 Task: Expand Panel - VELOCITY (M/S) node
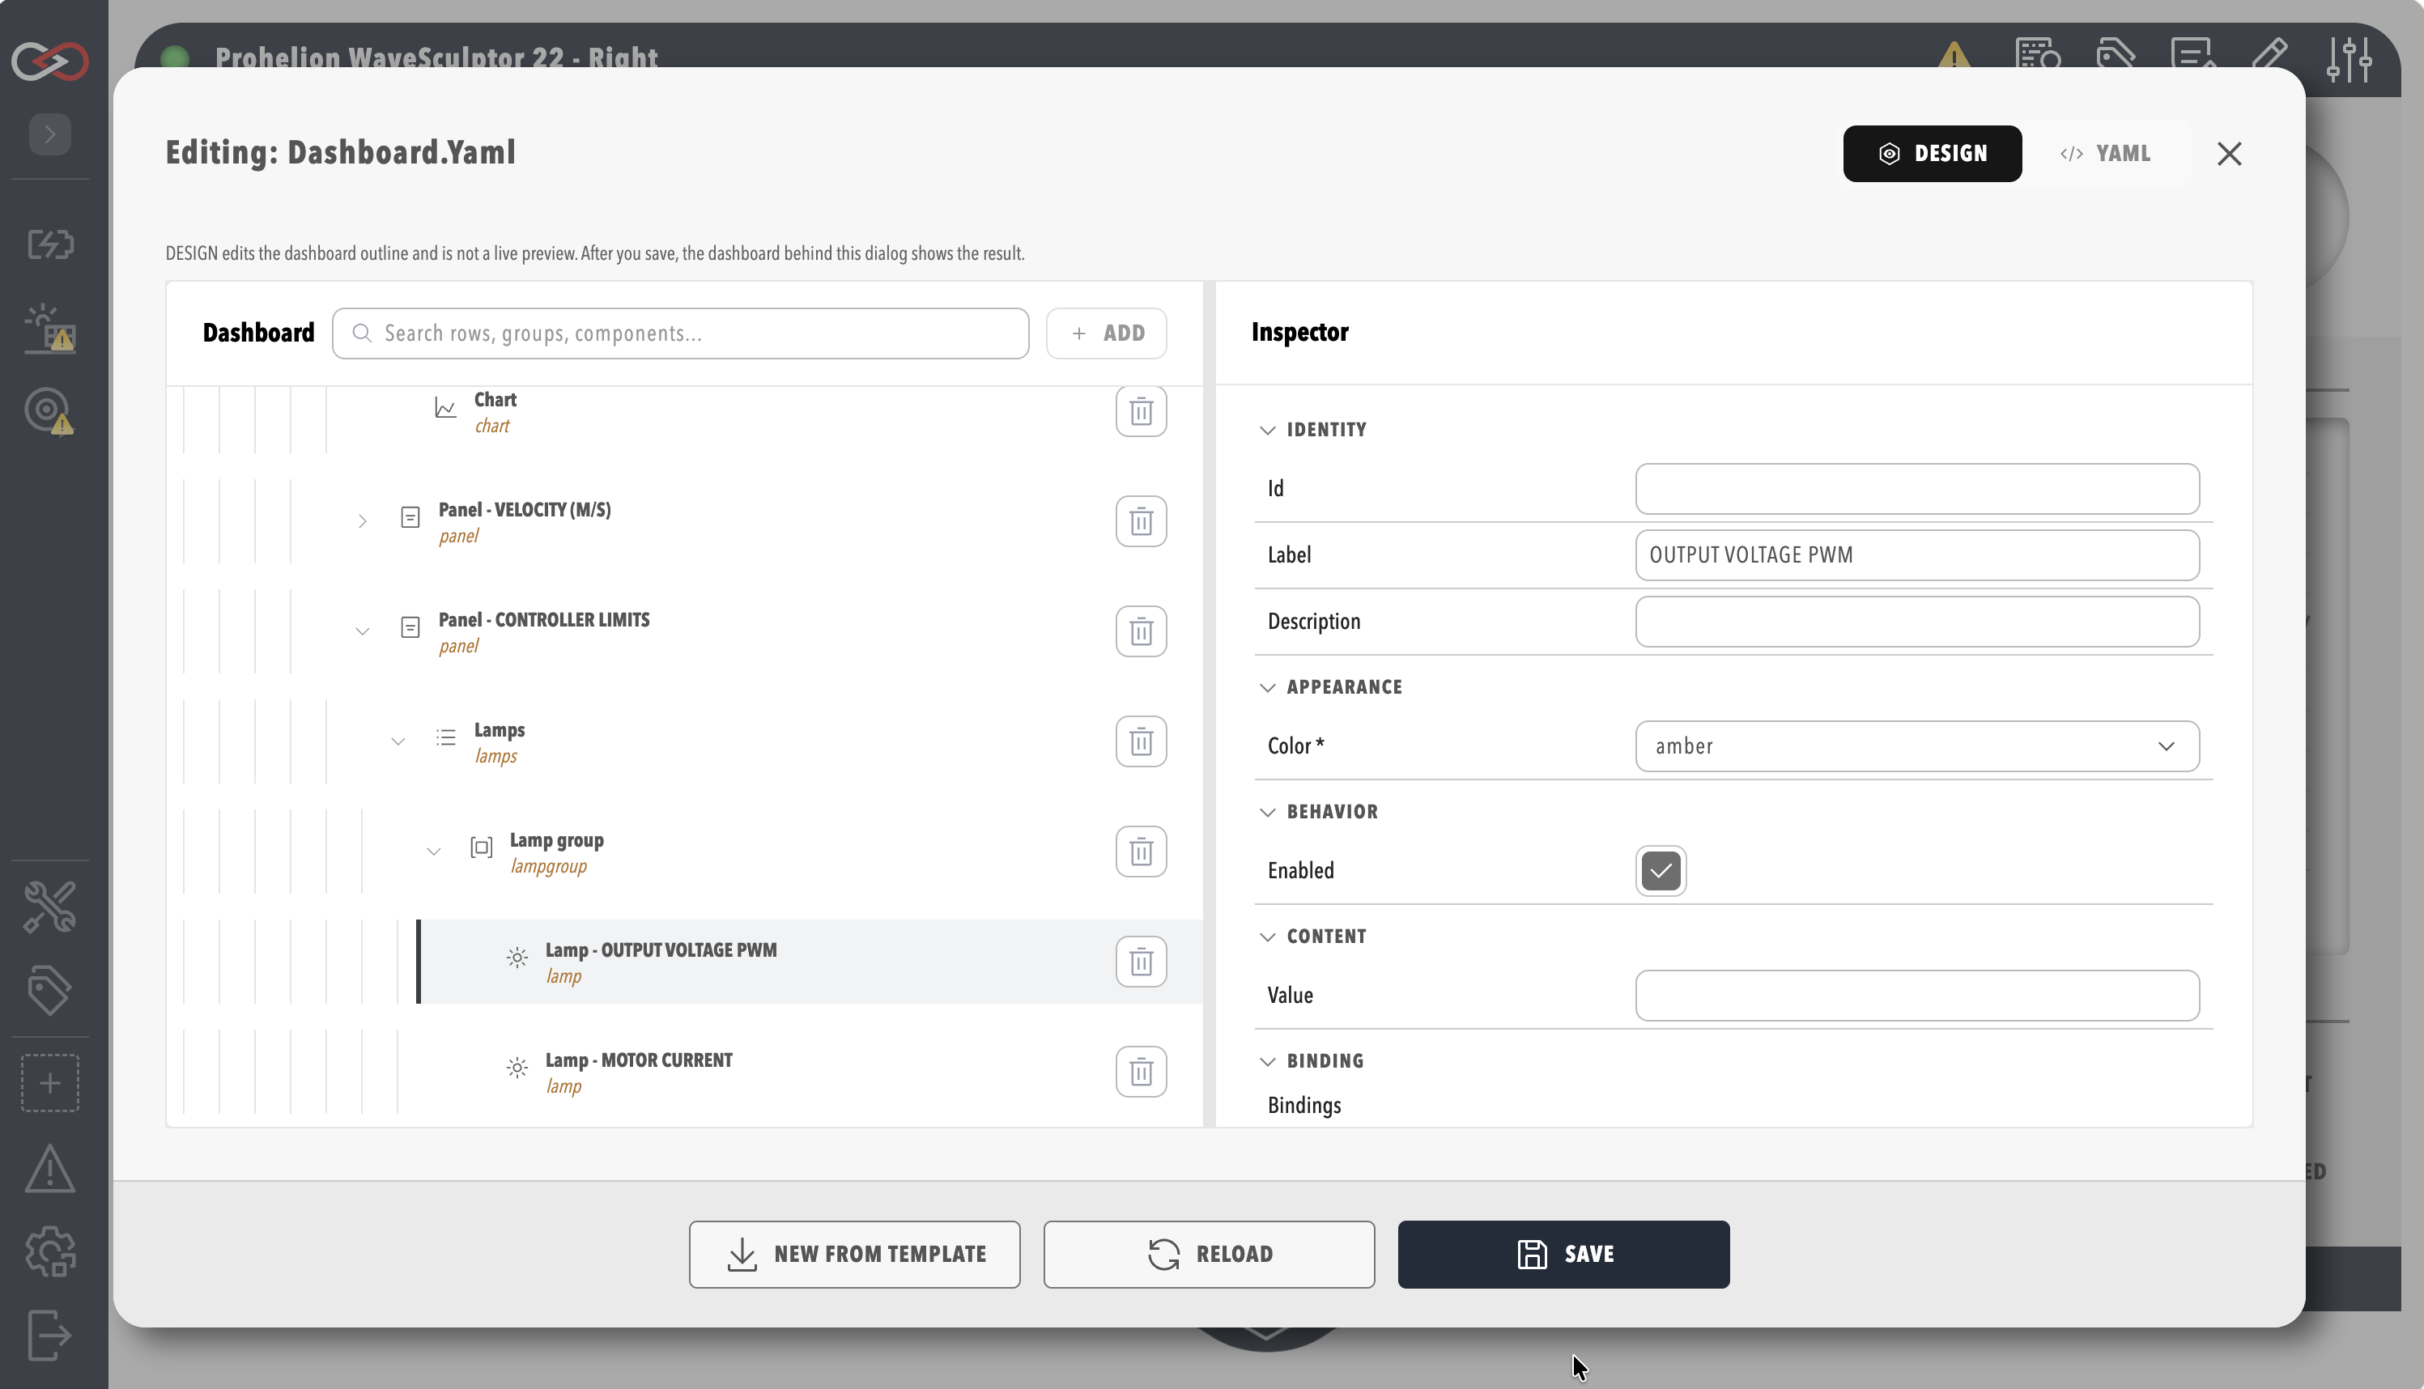[363, 521]
